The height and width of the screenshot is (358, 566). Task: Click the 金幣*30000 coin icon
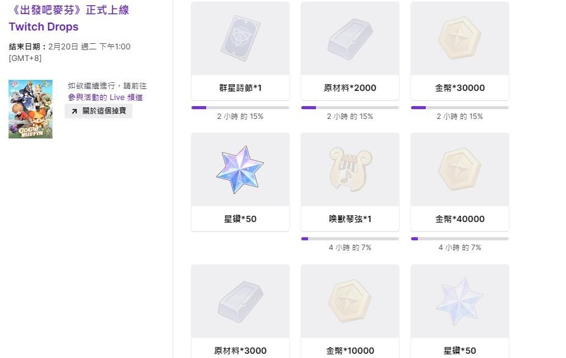(x=459, y=38)
